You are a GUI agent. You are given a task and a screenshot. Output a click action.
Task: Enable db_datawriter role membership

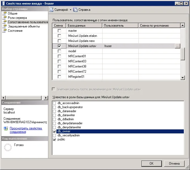point(55,115)
